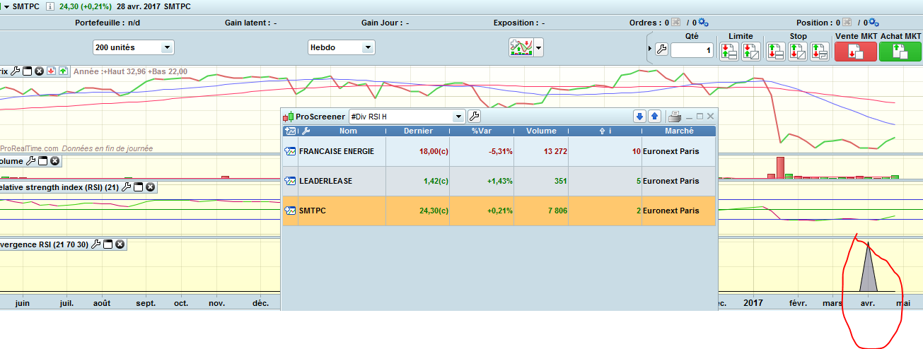923x349 pixels.
Task: Place second Limite order button
Action: click(x=750, y=51)
